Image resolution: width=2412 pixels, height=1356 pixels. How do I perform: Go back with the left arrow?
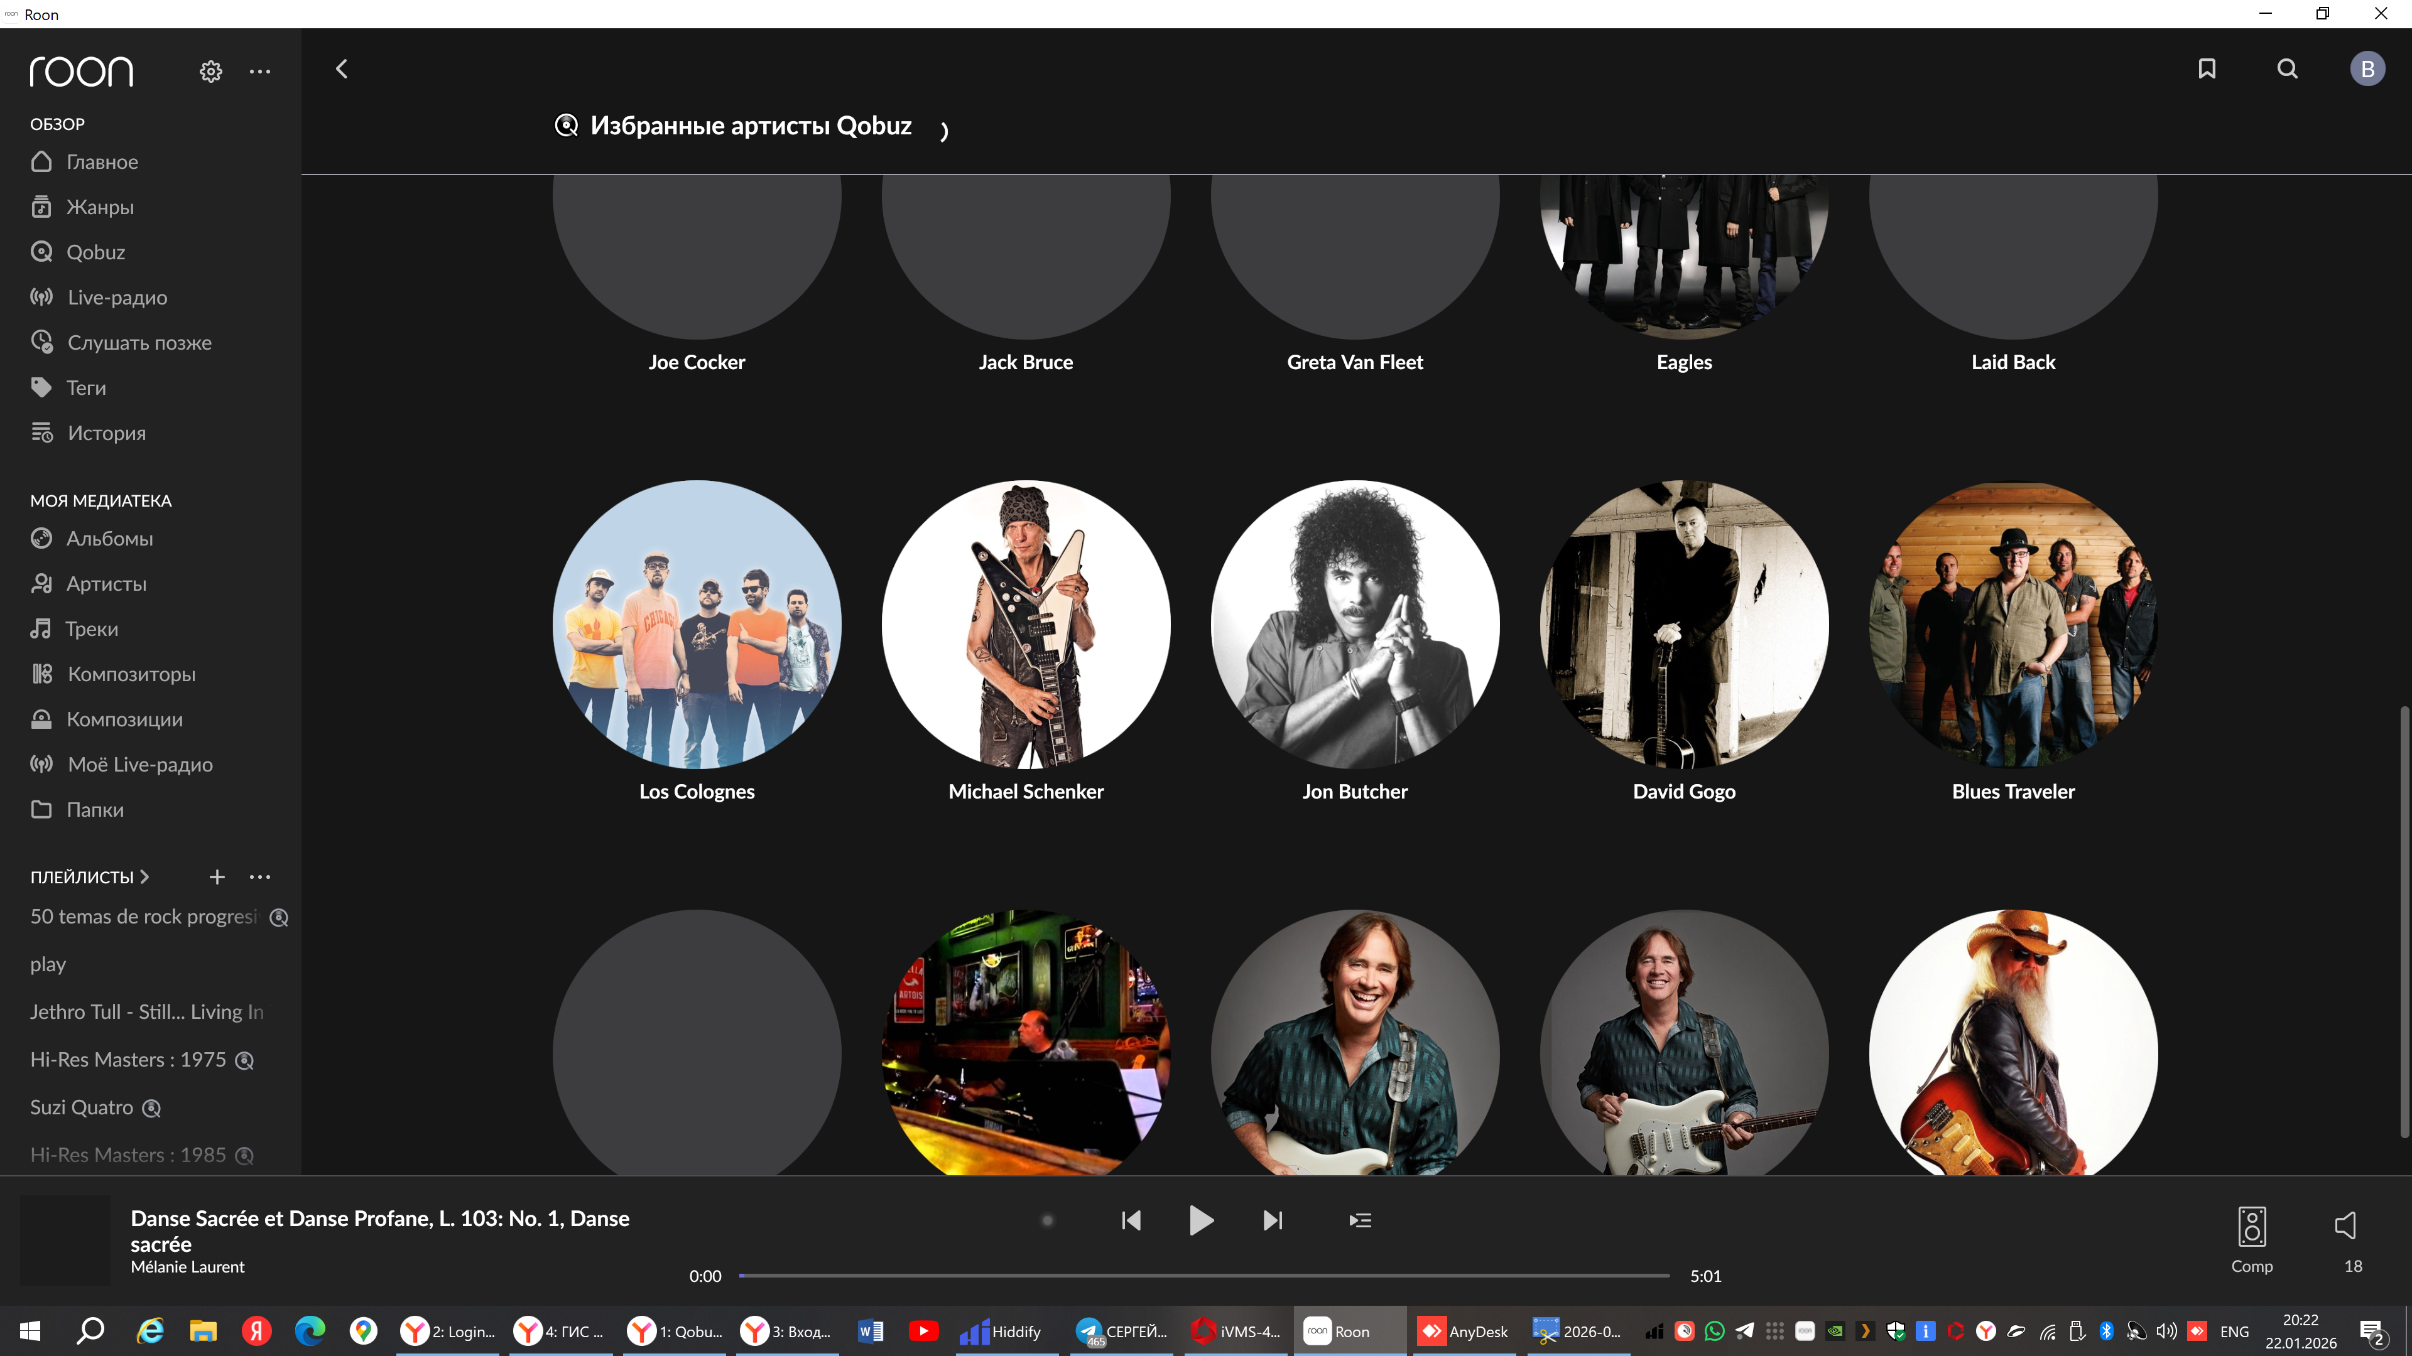tap(342, 69)
